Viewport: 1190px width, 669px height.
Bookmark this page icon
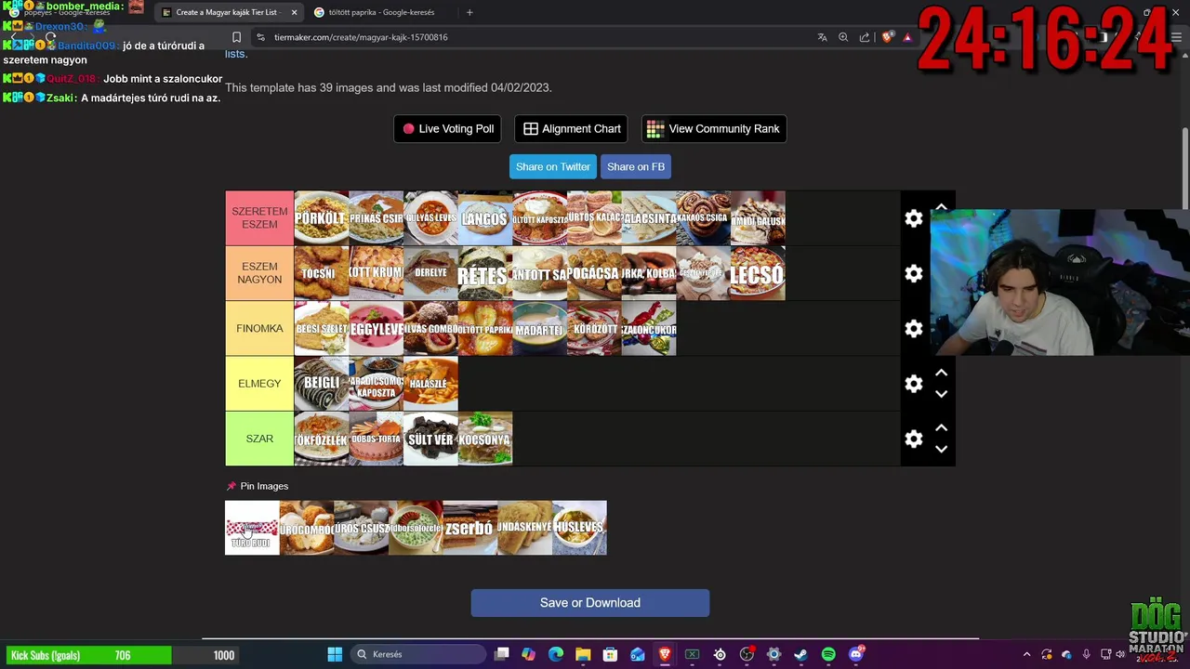click(x=236, y=37)
